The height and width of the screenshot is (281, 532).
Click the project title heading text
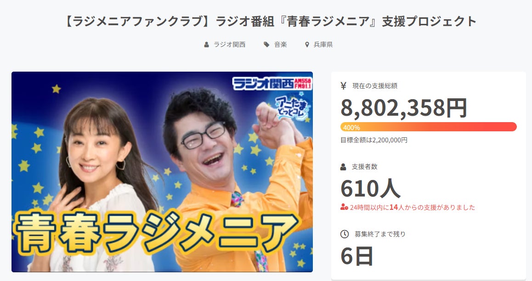coord(269,22)
